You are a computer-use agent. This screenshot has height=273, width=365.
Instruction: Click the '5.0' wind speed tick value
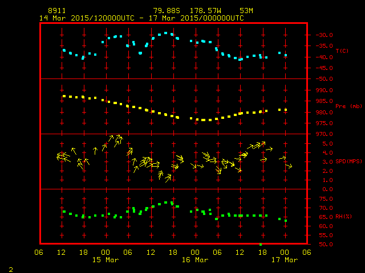(327, 144)
